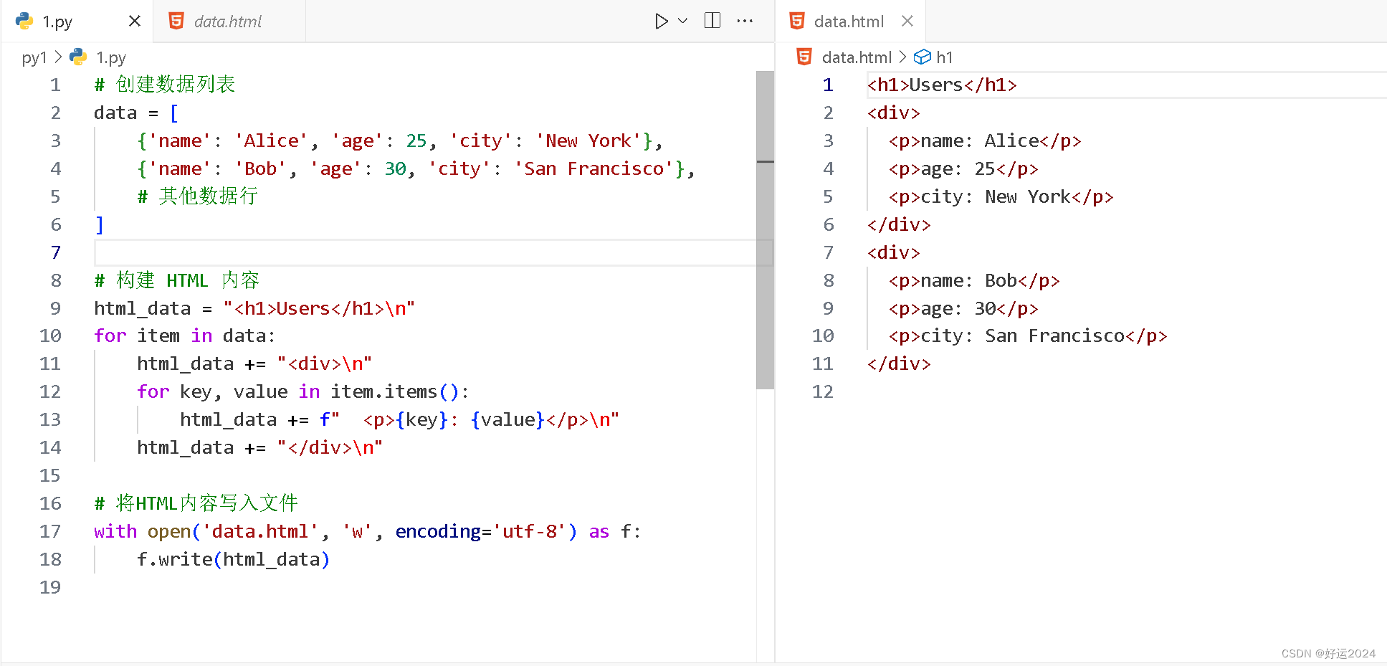The height and width of the screenshot is (666, 1387).
Task: Click the h1 symbol icon in the breadcrumb
Action: (922, 57)
